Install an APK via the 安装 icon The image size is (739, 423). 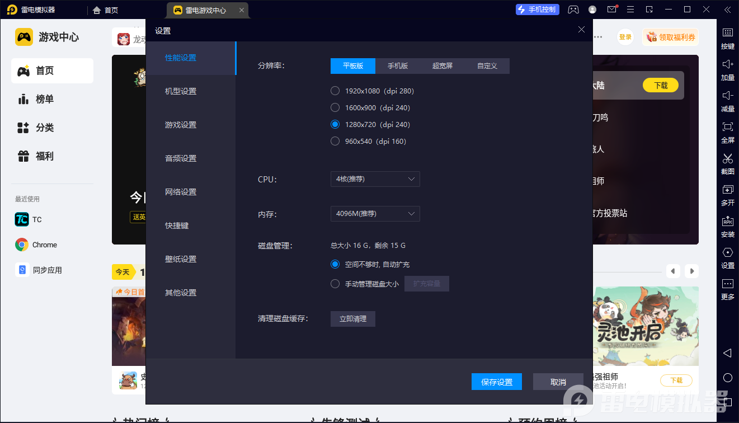click(x=727, y=227)
